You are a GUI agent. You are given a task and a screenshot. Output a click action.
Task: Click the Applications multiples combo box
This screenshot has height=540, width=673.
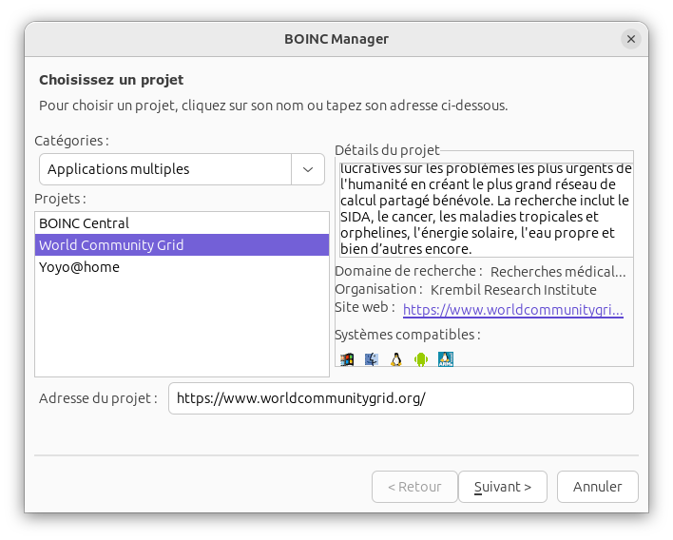pos(165,169)
